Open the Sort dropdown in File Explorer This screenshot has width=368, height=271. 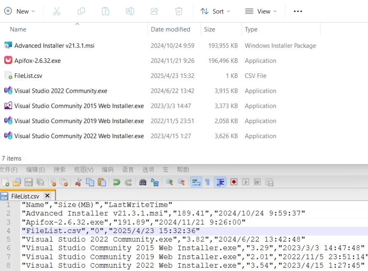(x=215, y=11)
